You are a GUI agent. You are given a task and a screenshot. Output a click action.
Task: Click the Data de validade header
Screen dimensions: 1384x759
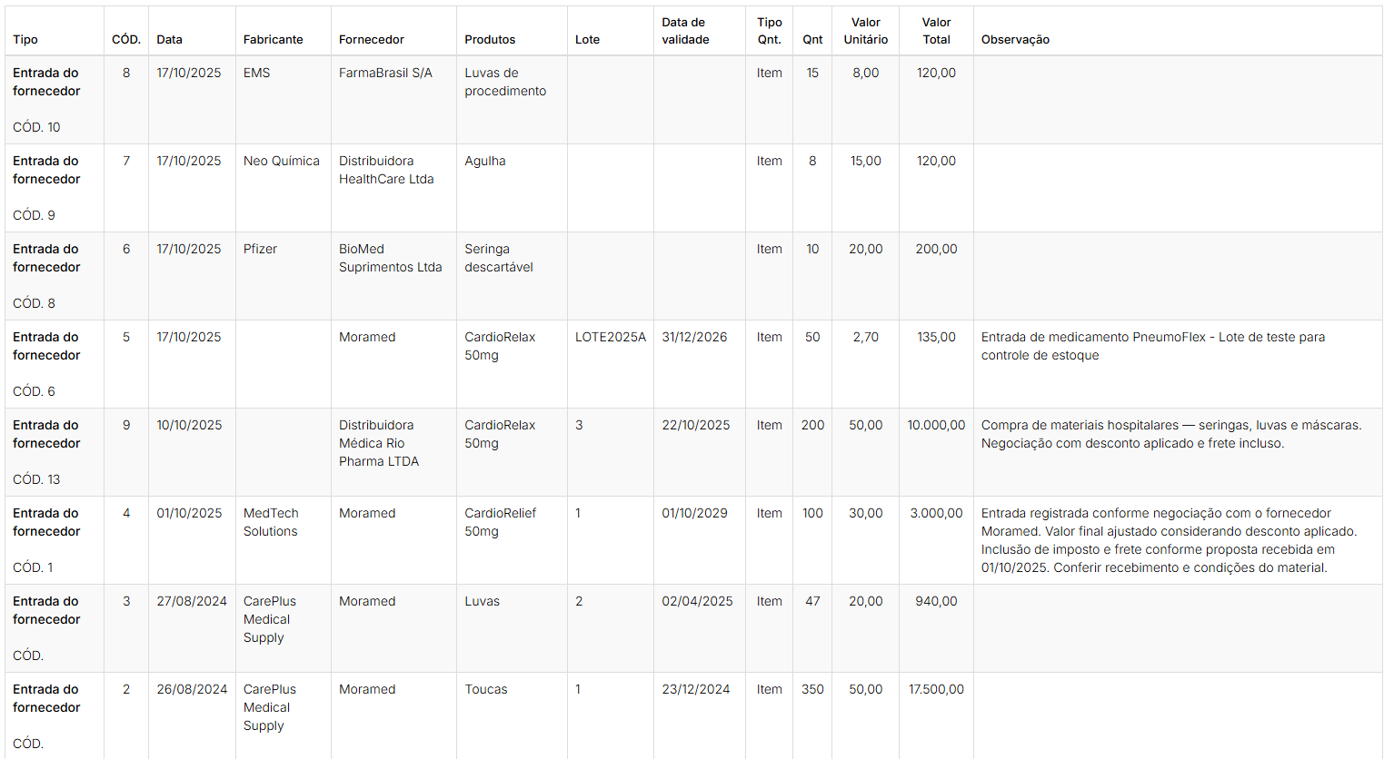click(685, 31)
